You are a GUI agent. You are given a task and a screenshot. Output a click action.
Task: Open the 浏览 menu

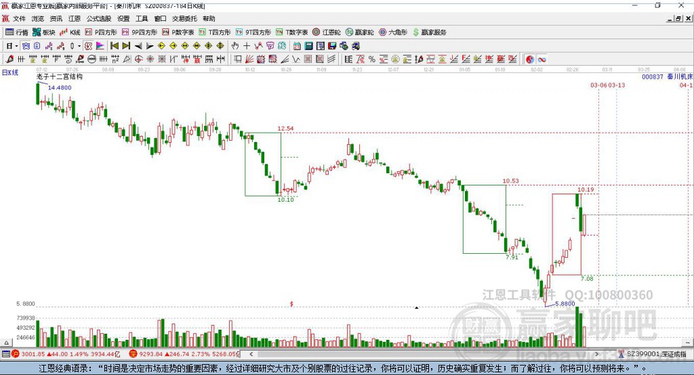[38, 18]
